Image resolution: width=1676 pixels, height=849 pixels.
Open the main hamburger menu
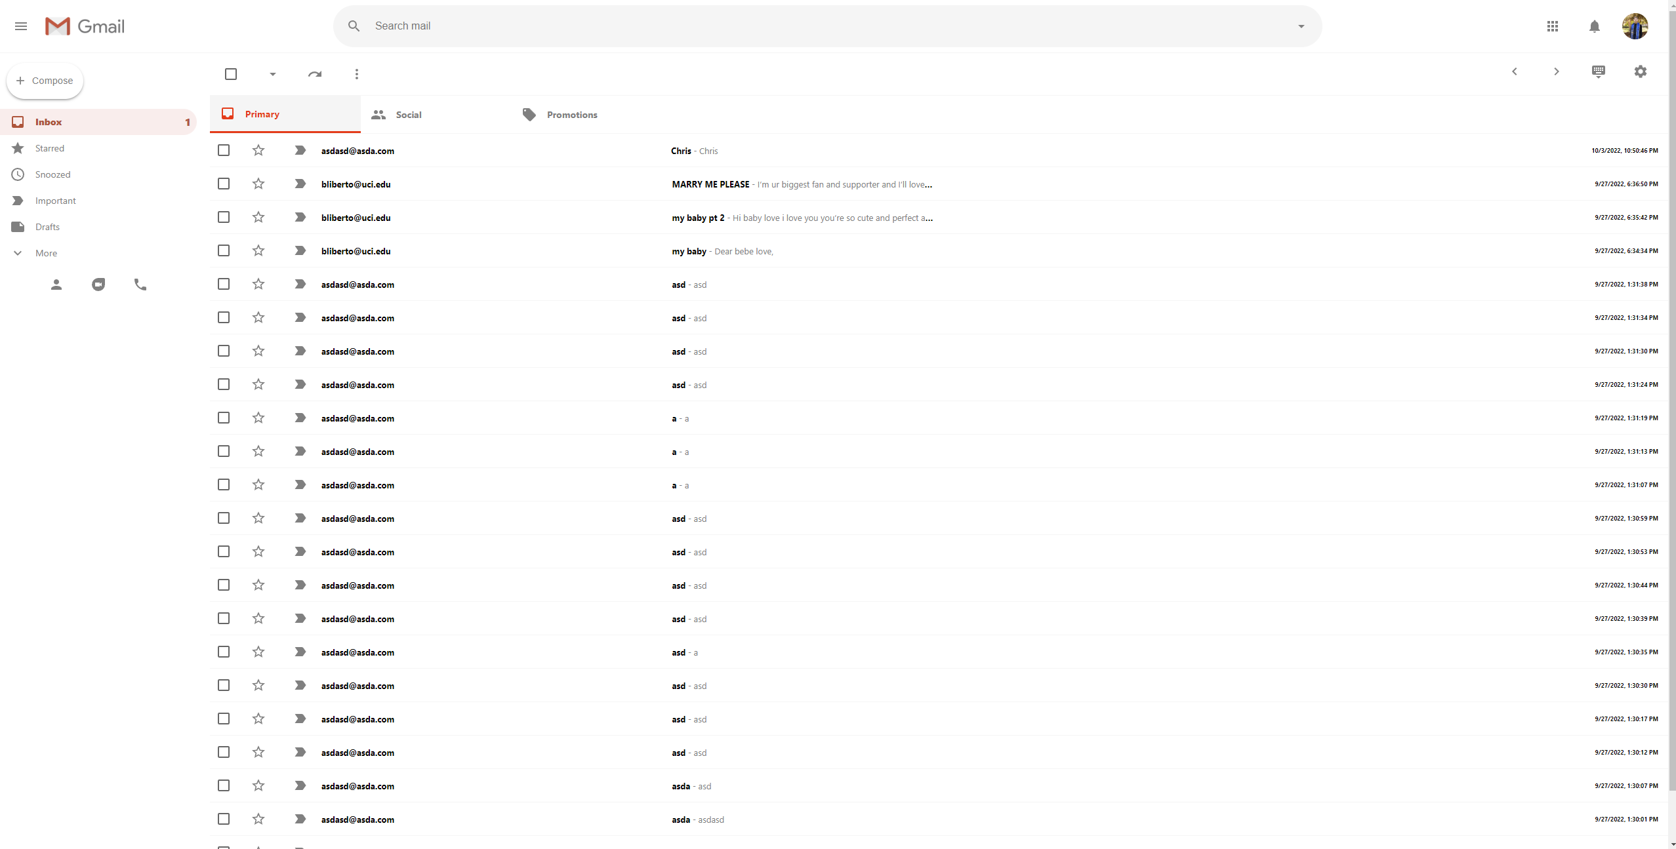(21, 26)
